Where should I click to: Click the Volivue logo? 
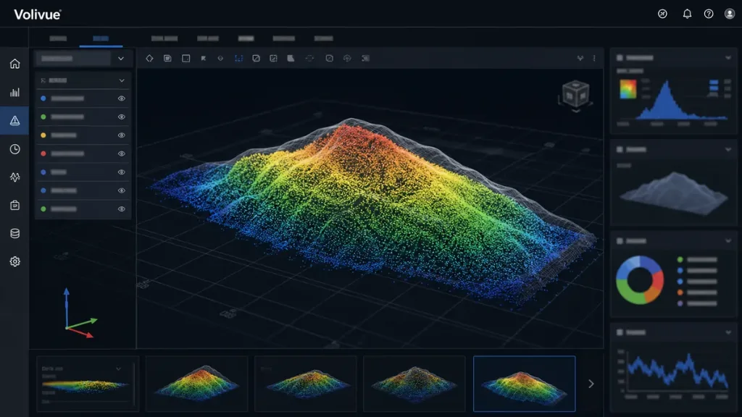[x=38, y=14]
